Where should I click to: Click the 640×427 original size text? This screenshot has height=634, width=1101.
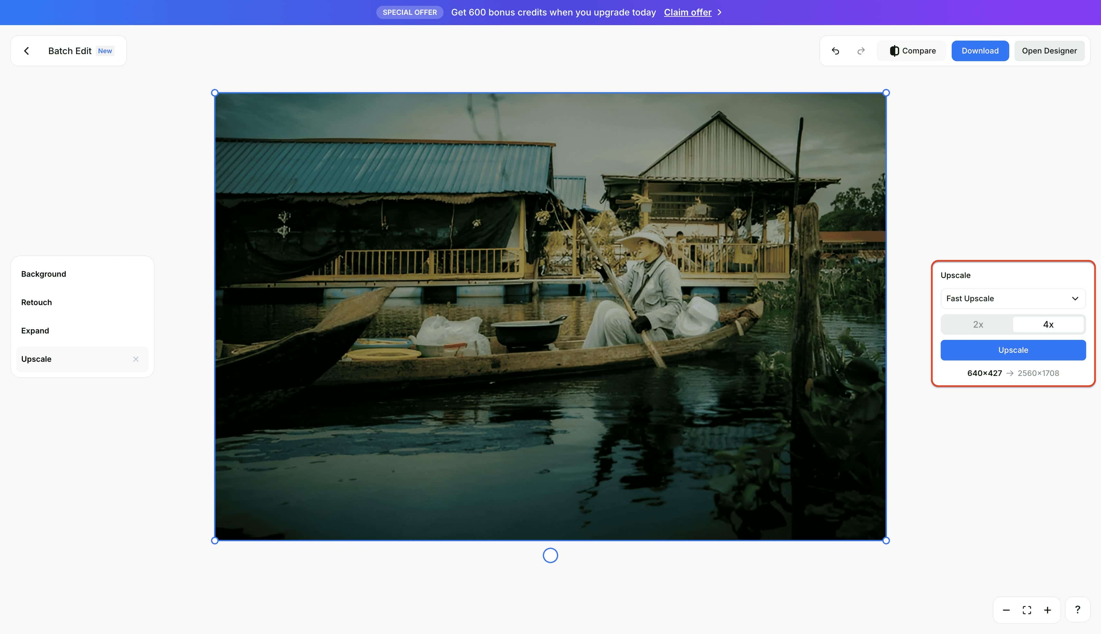(984, 373)
